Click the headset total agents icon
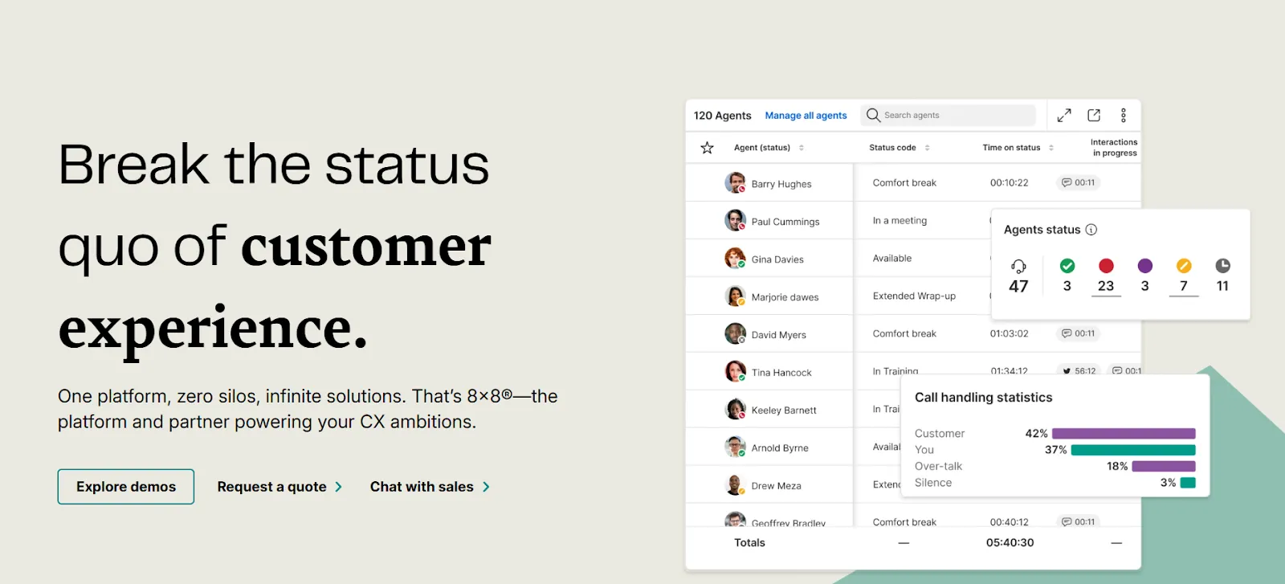Screen dimensions: 1285x584 pos(1018,266)
